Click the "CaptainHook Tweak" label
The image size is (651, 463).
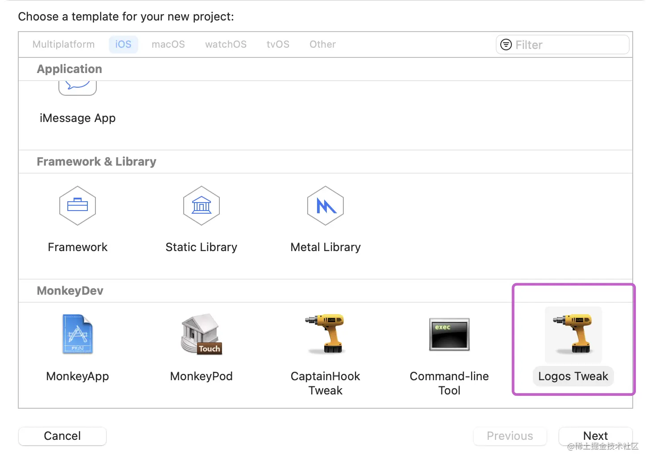[325, 383]
